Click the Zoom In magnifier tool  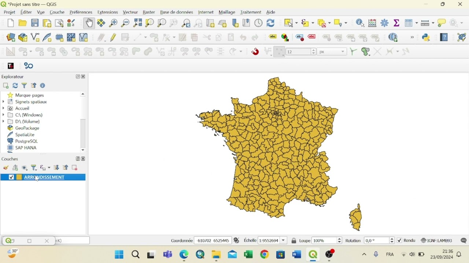coord(113,23)
